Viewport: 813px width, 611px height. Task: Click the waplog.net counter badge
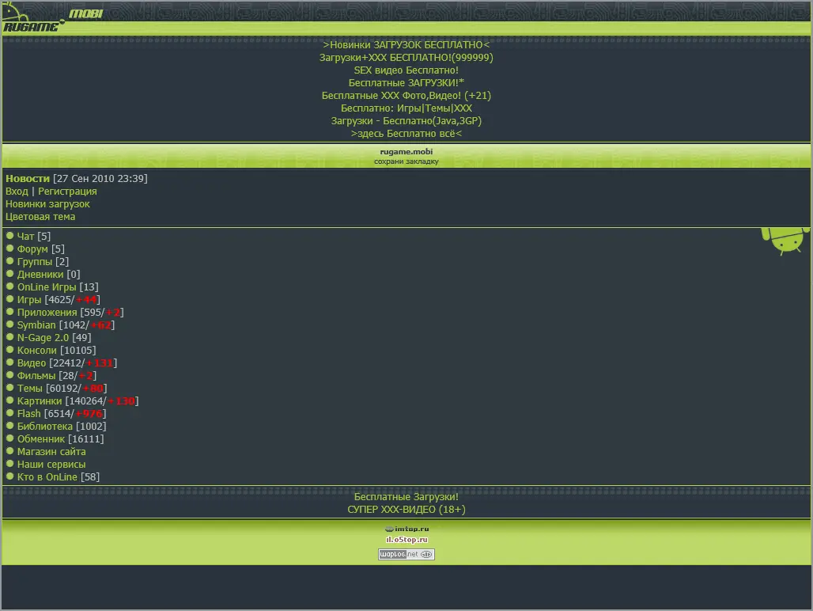coord(406,555)
